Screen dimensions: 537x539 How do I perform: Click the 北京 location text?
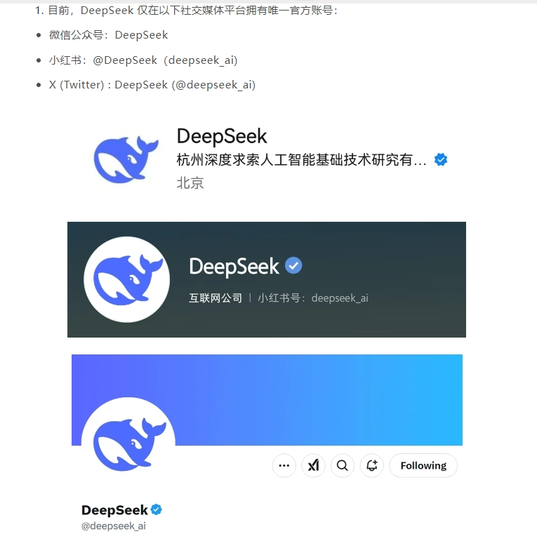coord(190,183)
